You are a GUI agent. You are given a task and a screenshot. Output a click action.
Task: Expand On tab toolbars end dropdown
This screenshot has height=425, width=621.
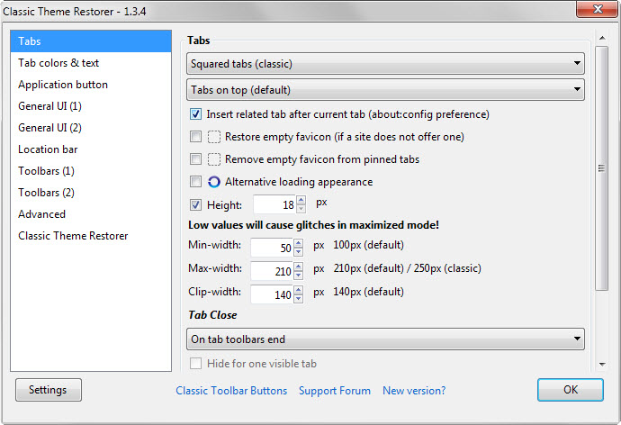click(x=385, y=339)
